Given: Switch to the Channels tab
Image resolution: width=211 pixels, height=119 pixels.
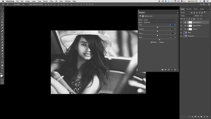Looking at the screenshot, I should [x=189, y=9].
